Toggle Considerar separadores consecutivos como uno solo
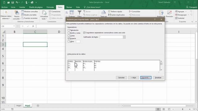Image resolution: width=198 pixels, height=111 pixels. (x=84, y=33)
